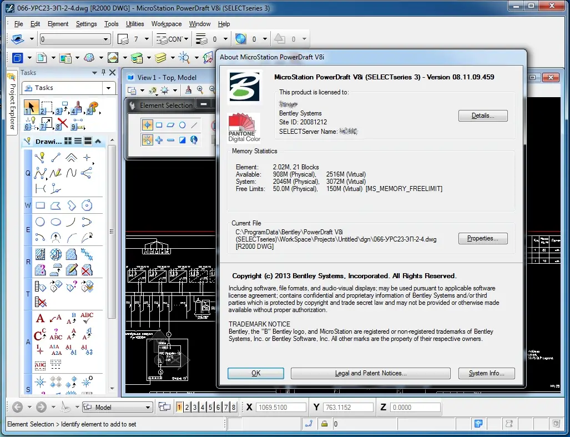Image resolution: width=570 pixels, height=437 pixels.
Task: Open the Workspace menu
Action: [x=167, y=24]
